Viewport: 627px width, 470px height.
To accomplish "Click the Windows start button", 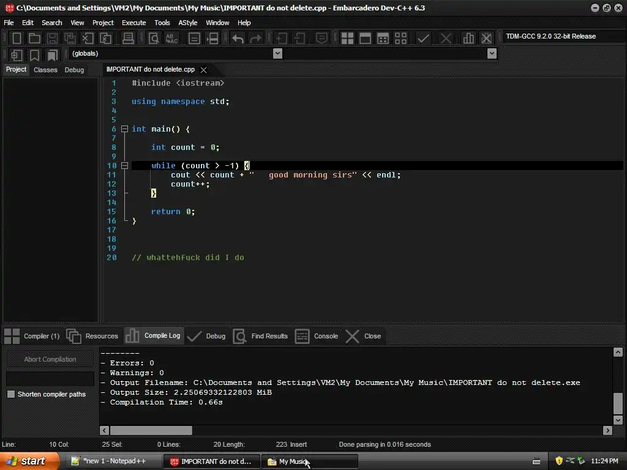I will [x=29, y=461].
